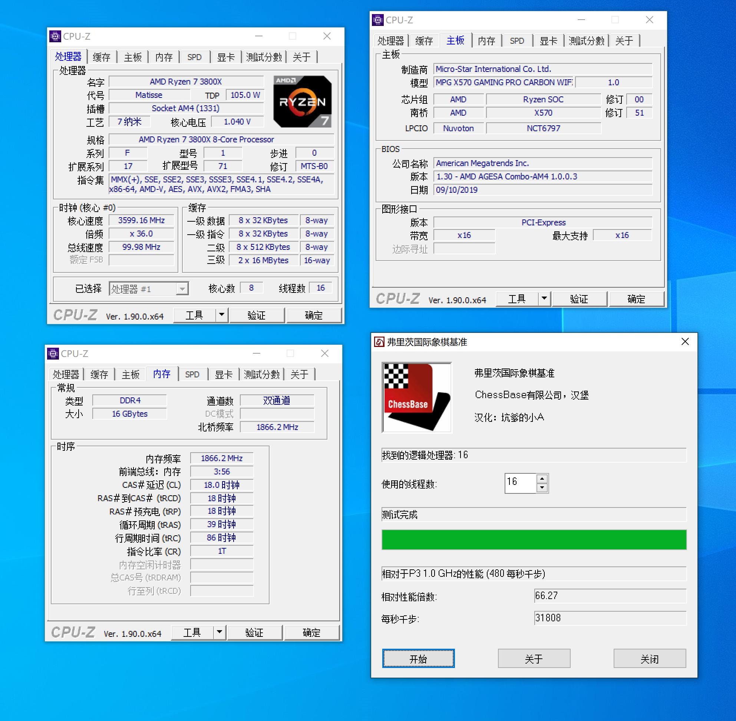Click CPU-Z icon in processor window title bar
Viewport: 736px width, 721px height.
click(55, 36)
